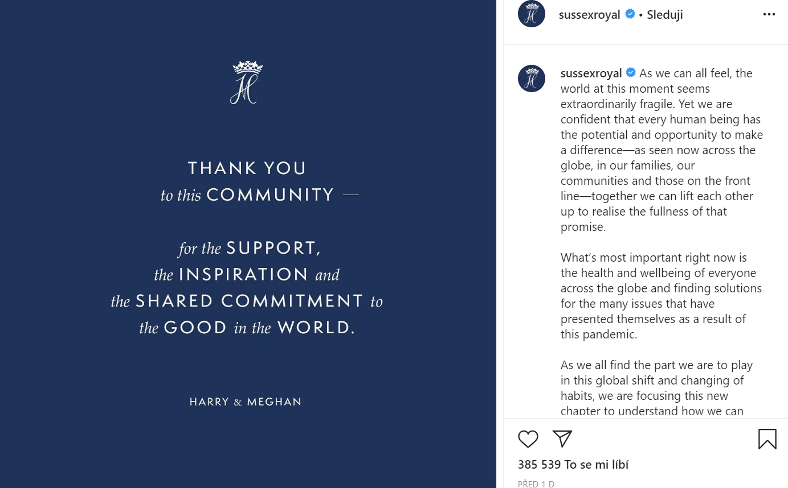788x488 pixels.
Task: Follow the account via Sleduji
Action: (665, 15)
